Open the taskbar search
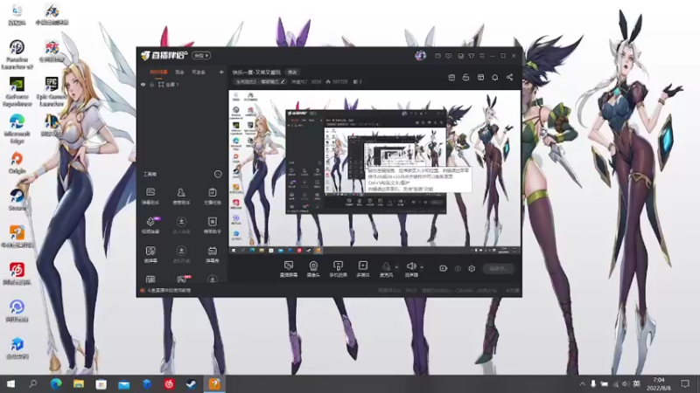The height and width of the screenshot is (393, 700). (x=32, y=384)
